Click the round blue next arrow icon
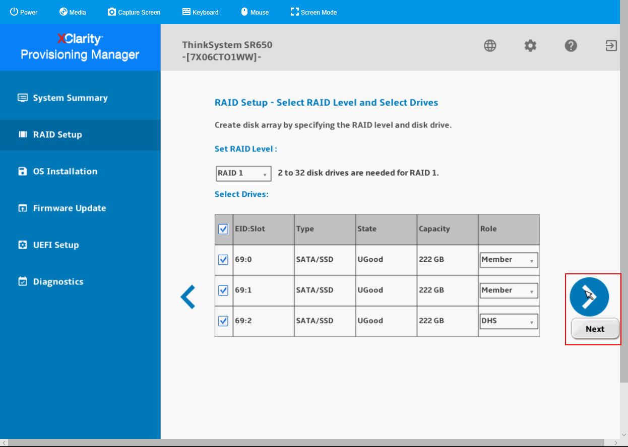Image resolution: width=628 pixels, height=447 pixels. pos(589,296)
